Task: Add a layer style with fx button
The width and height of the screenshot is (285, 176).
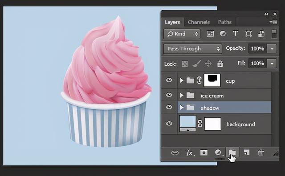Action: click(190, 153)
